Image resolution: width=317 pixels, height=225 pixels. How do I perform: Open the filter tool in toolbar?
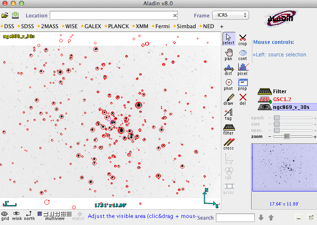229,130
